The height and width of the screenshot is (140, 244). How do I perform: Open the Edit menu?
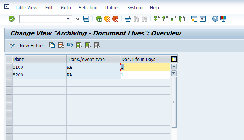tap(49, 7)
